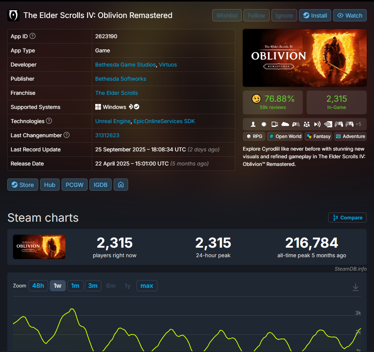The image size is (374, 352).
Task: Click the Fantasy tag
Action: pyautogui.click(x=318, y=136)
